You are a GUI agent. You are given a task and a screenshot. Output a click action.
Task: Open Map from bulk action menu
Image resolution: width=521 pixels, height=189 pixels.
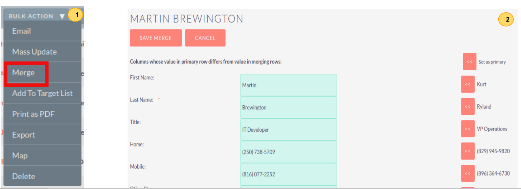(20, 156)
